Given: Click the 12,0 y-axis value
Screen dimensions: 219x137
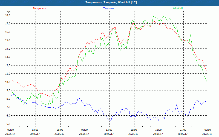Looking at the screenshot, I should pyautogui.click(x=8, y=65).
